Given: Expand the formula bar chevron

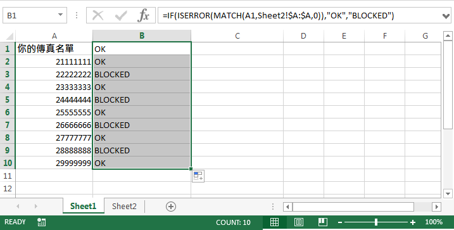Looking at the screenshot, I should click(x=446, y=16).
